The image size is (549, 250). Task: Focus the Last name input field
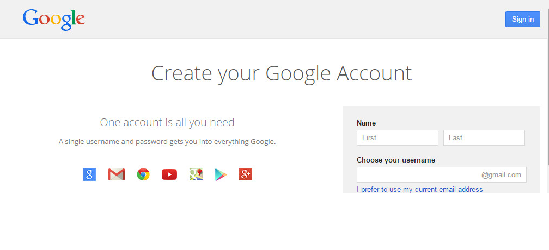click(x=484, y=137)
